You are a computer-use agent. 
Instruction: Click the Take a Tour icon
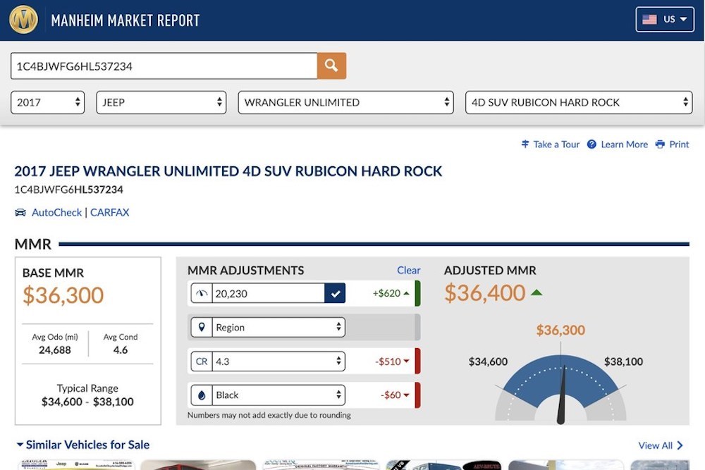tap(525, 144)
